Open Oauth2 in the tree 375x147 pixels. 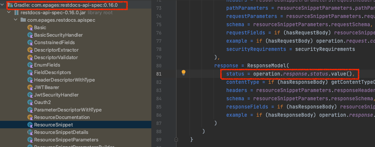tap(43, 102)
